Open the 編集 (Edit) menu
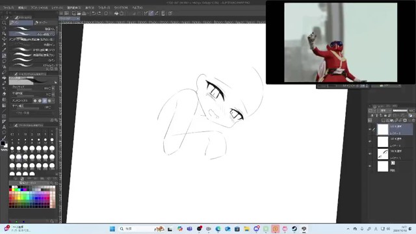 click(x=22, y=8)
